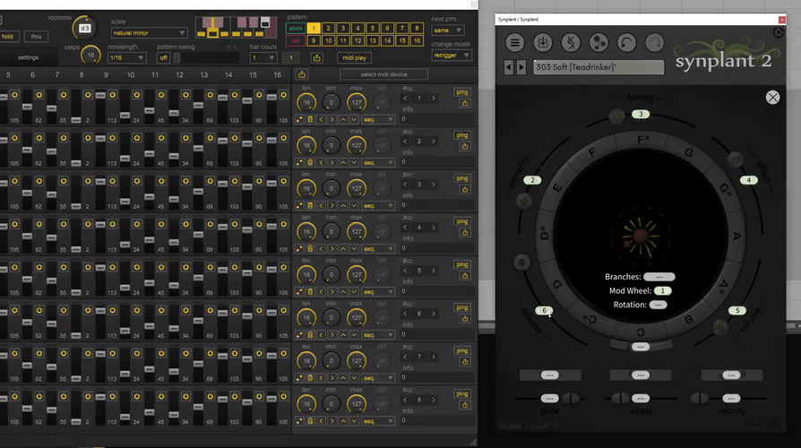The width and height of the screenshot is (801, 448).
Task: Open seq. dropdown in #cc 4 lane
Action: pyautogui.click(x=378, y=249)
